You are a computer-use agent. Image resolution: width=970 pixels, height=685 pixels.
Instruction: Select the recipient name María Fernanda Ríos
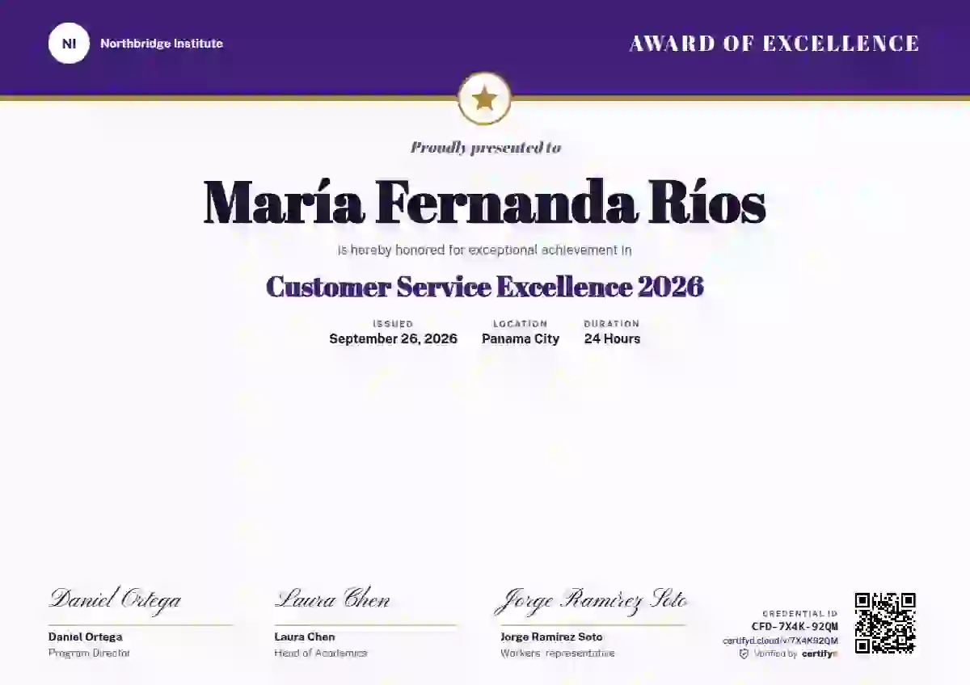(x=484, y=203)
